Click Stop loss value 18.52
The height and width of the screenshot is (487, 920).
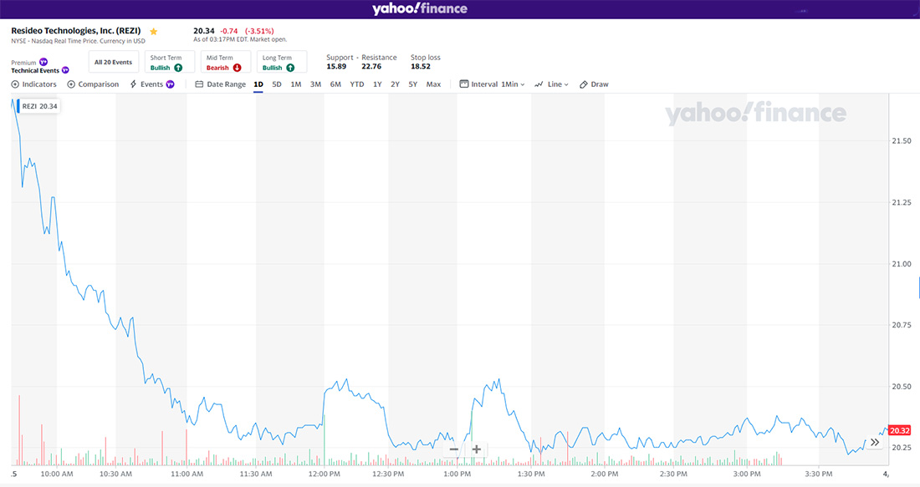(421, 66)
